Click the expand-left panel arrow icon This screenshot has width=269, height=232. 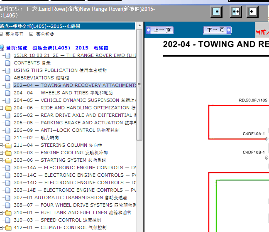[x=252, y=12]
